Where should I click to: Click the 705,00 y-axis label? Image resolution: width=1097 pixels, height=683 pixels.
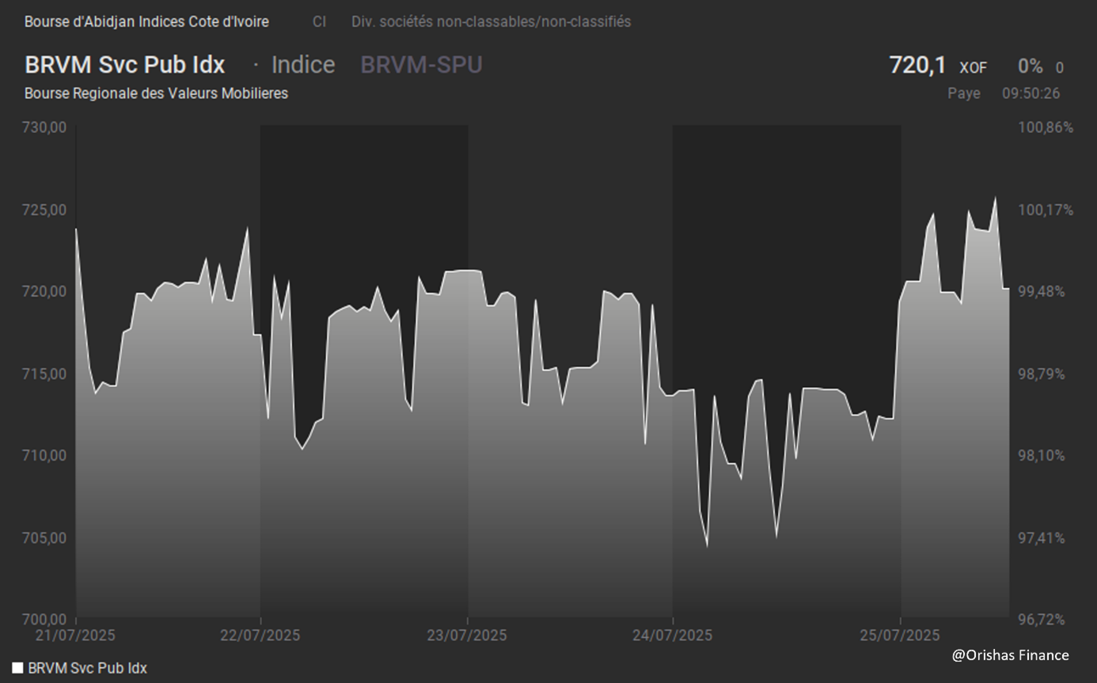[46, 537]
